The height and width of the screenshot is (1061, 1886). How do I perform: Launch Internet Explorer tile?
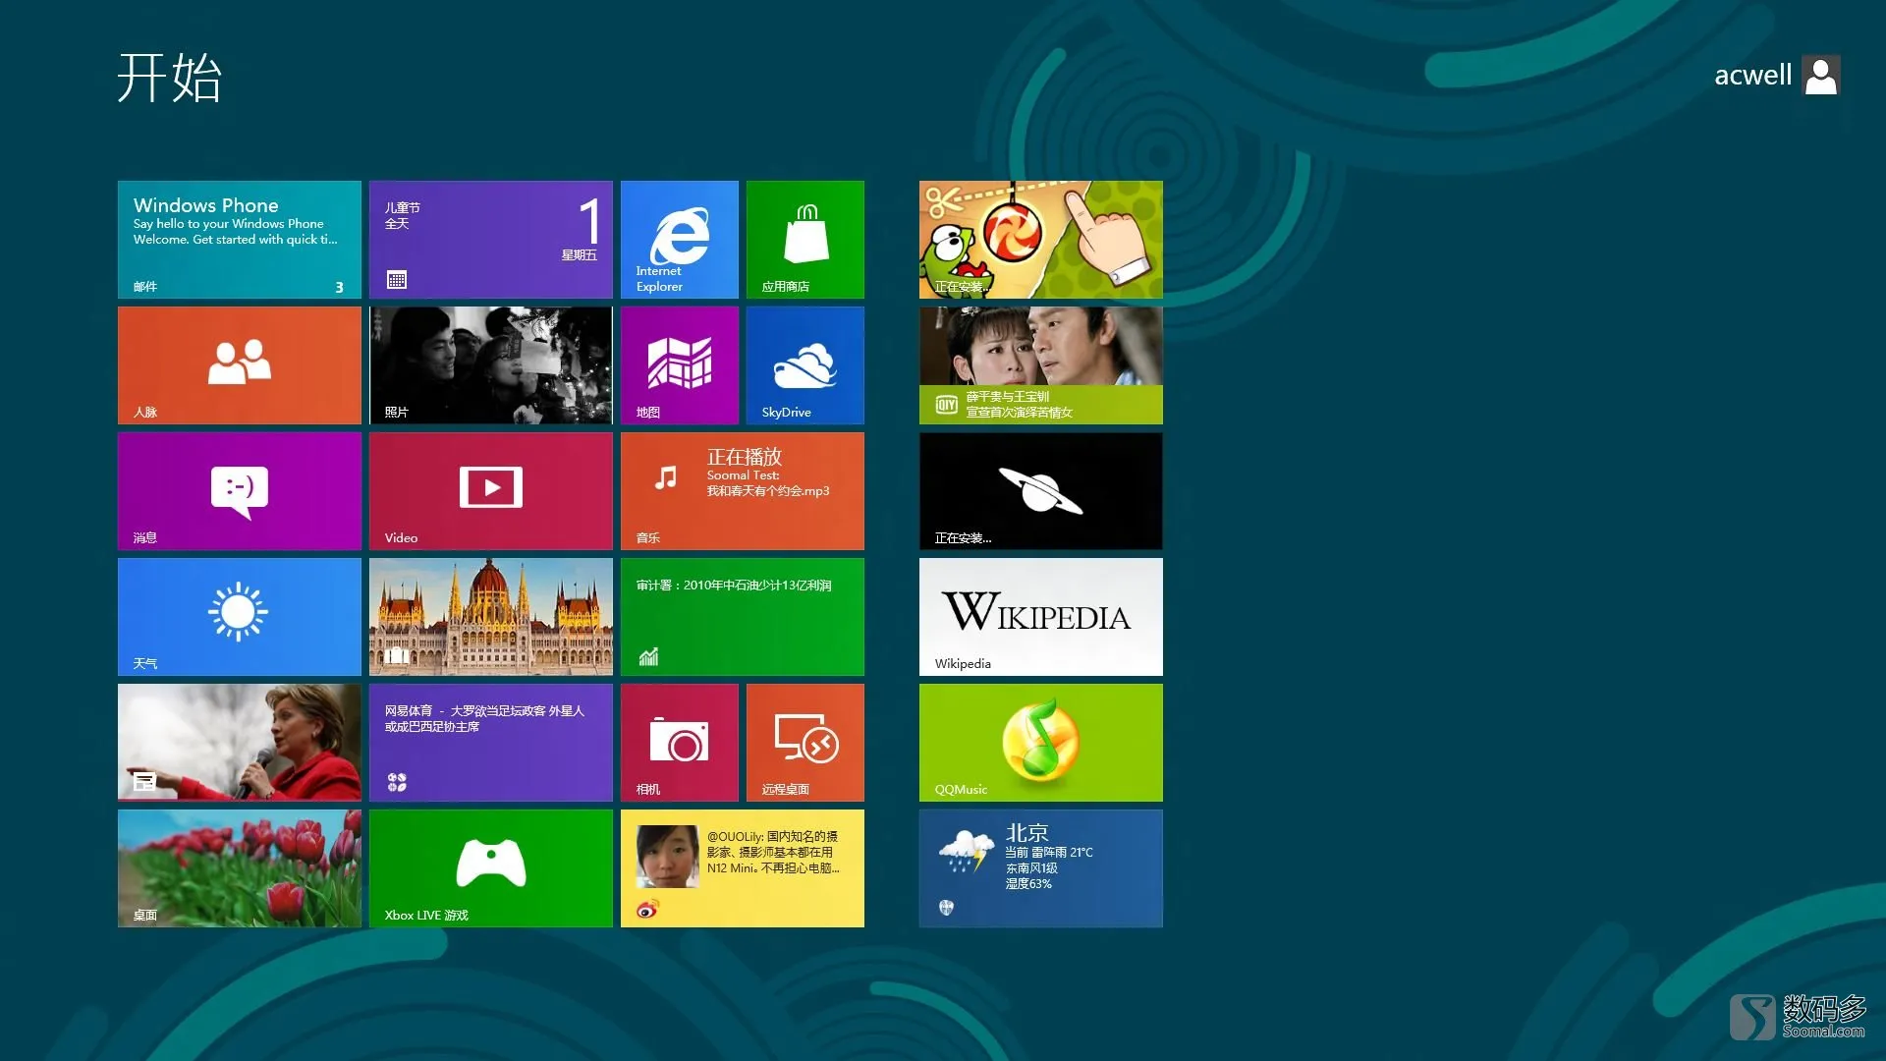[680, 240]
